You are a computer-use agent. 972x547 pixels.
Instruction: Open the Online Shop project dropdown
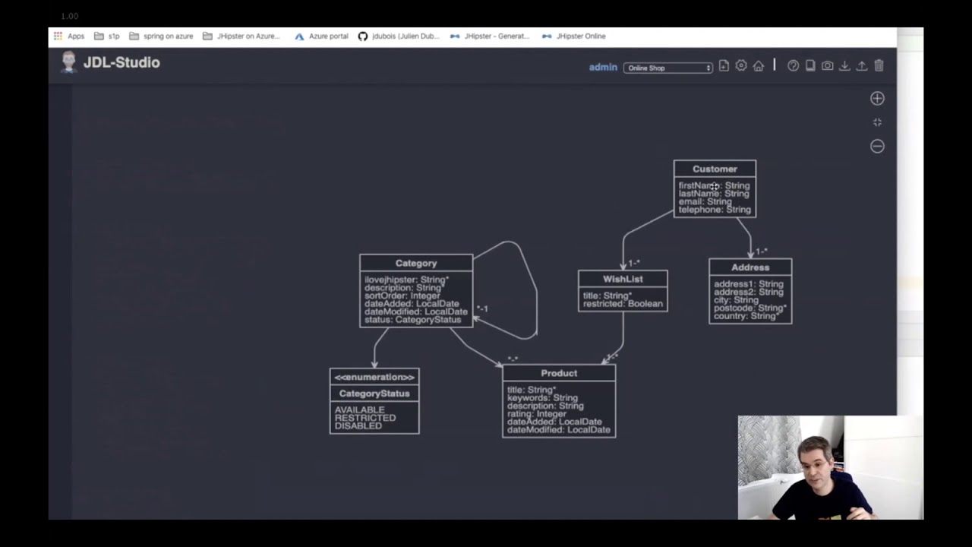pos(668,68)
